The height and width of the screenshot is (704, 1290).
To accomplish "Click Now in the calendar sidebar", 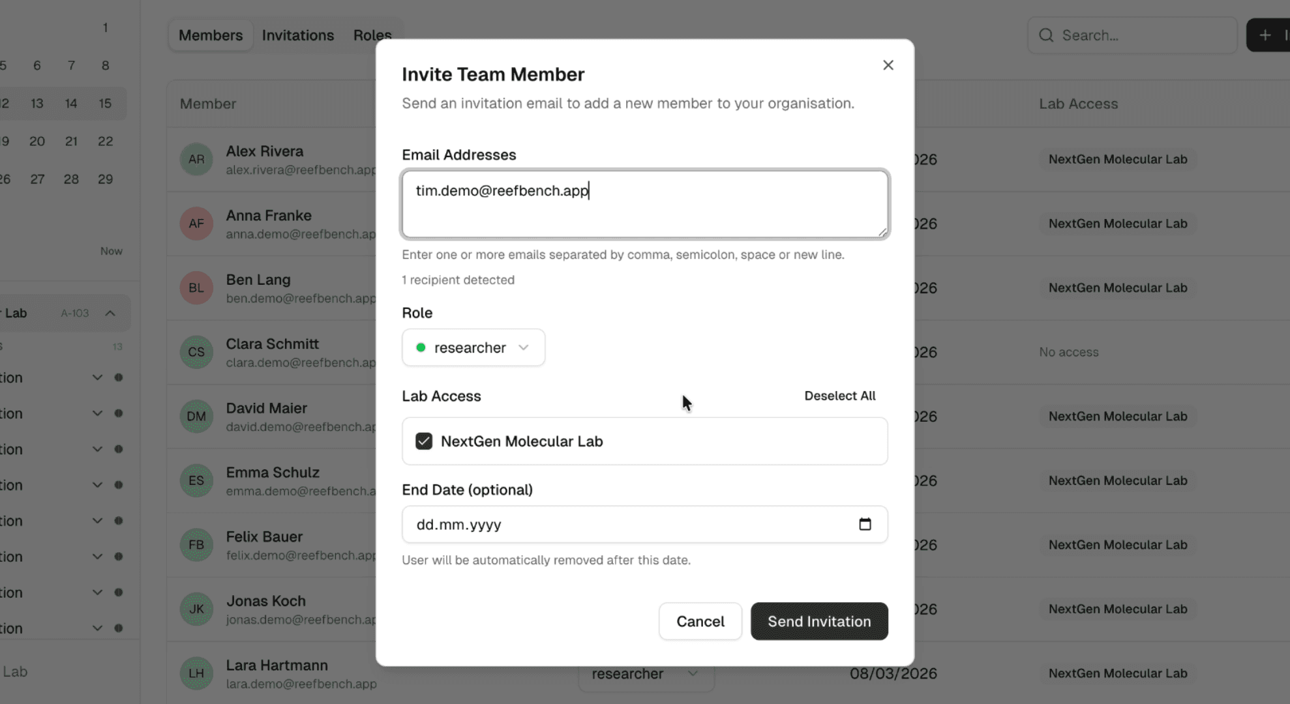I will coord(111,251).
